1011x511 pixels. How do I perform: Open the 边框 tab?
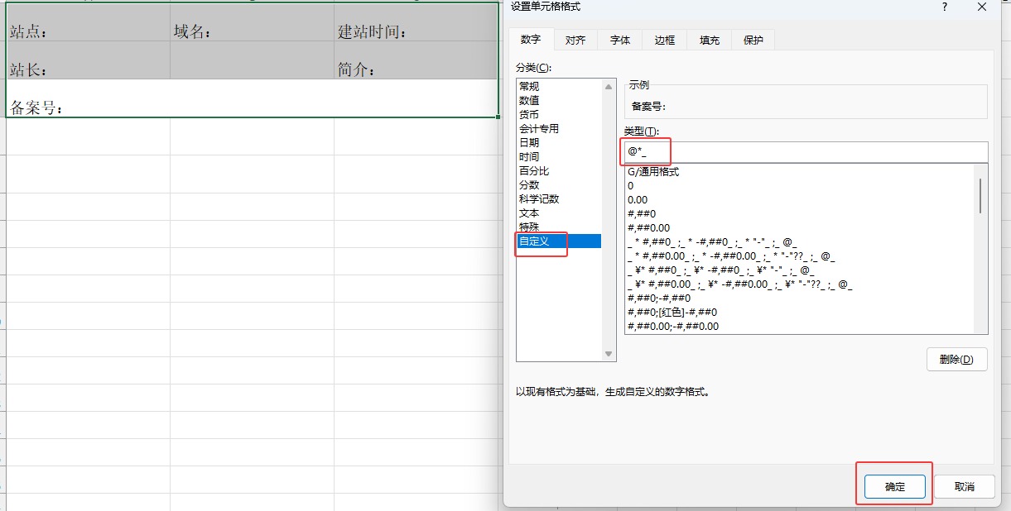pos(663,38)
